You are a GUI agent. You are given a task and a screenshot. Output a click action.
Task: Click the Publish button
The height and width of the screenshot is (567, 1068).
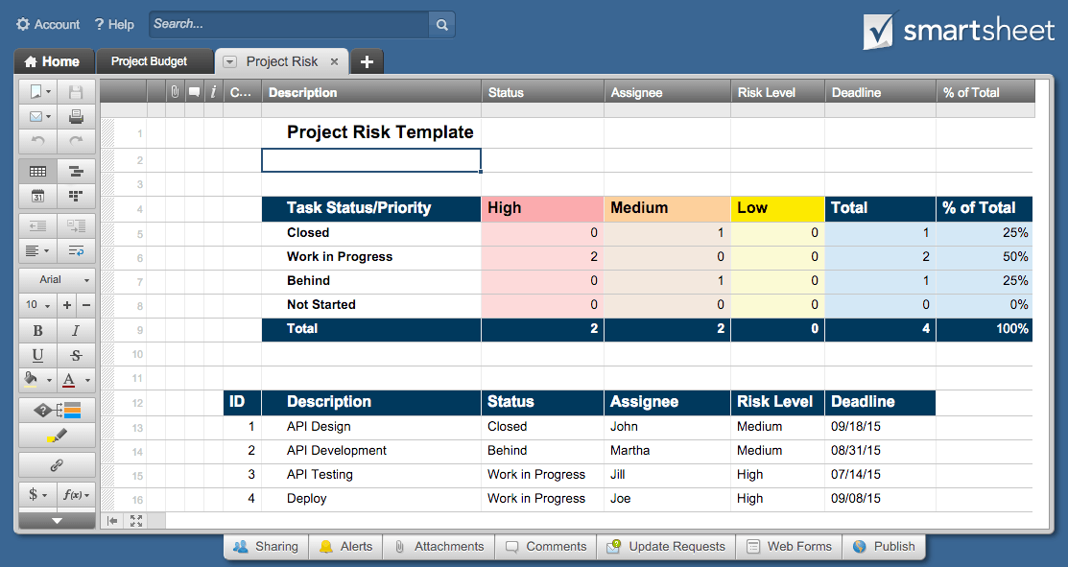point(884,547)
